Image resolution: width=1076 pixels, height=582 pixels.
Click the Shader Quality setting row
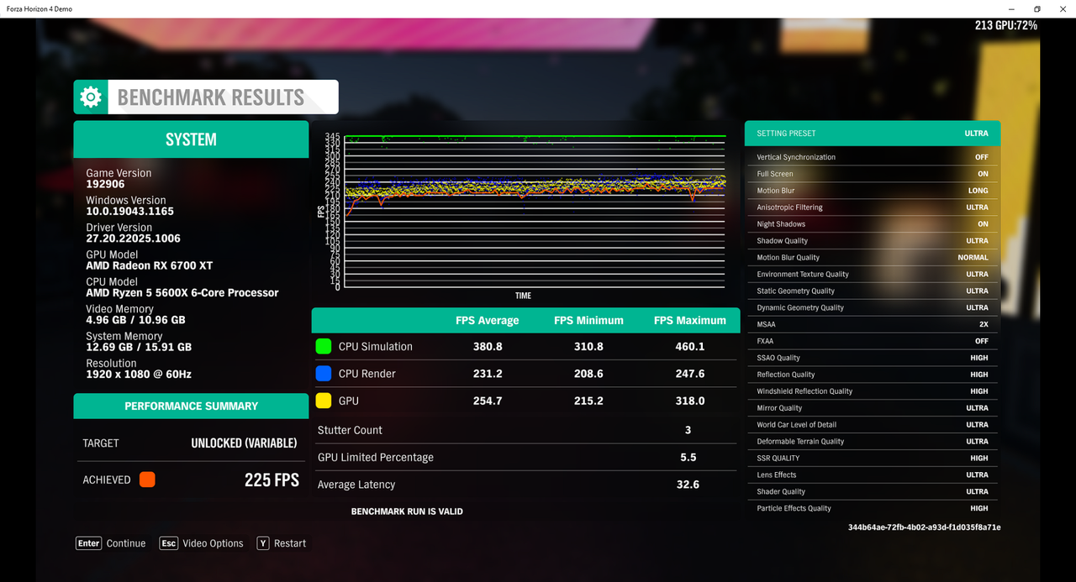[x=873, y=491]
